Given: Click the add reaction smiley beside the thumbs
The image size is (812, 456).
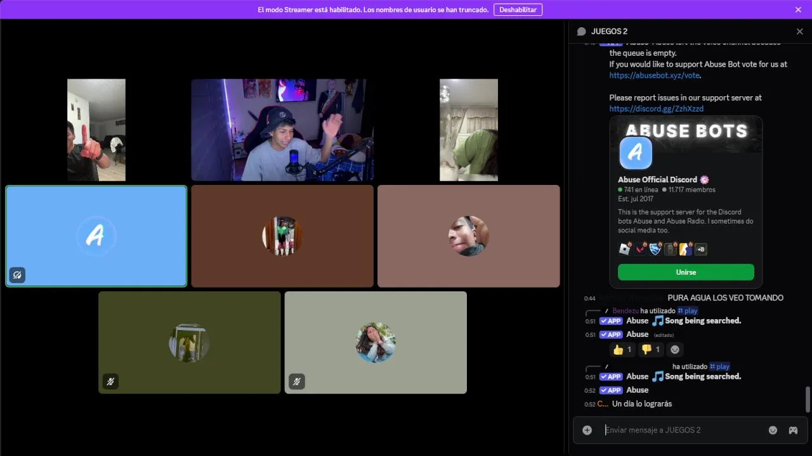Looking at the screenshot, I should [675, 350].
